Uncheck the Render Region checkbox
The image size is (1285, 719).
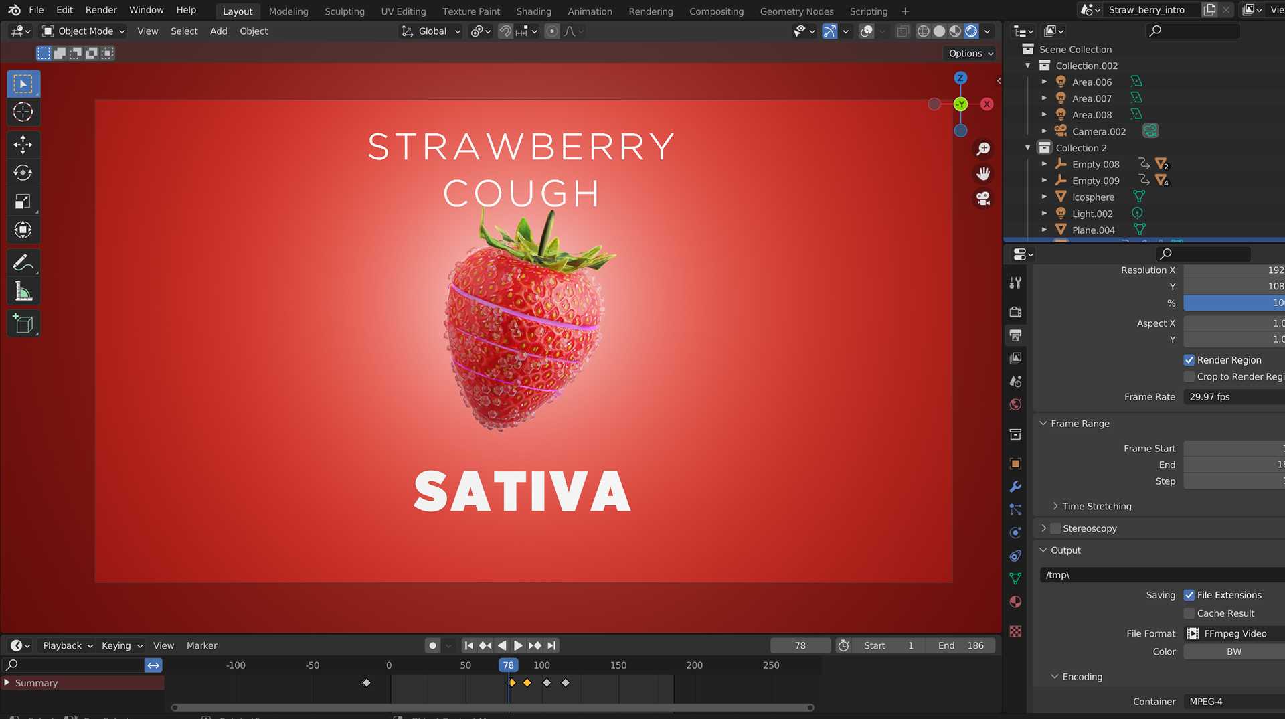[x=1189, y=360]
